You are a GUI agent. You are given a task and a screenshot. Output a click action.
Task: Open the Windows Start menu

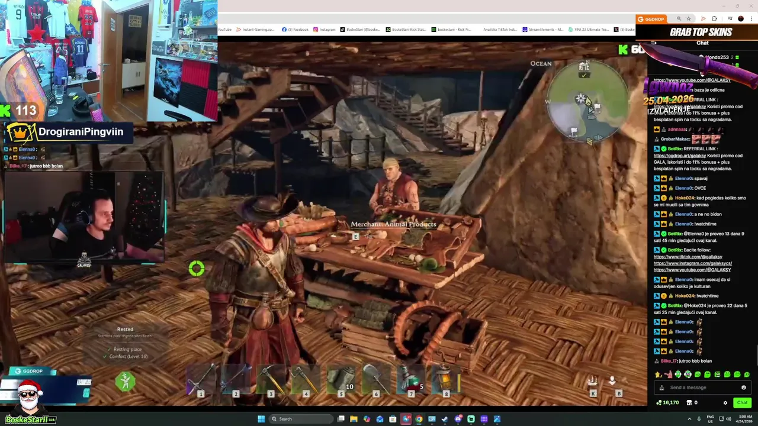pyautogui.click(x=261, y=419)
